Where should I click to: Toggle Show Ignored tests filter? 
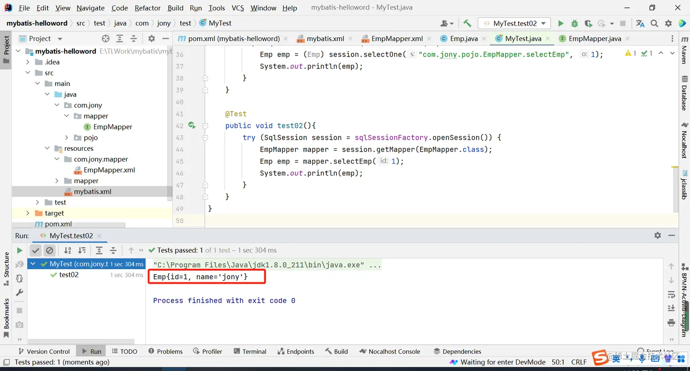coord(50,250)
